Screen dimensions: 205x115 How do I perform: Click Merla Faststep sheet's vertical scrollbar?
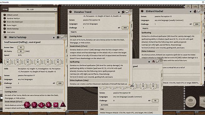[x=64, y=75]
